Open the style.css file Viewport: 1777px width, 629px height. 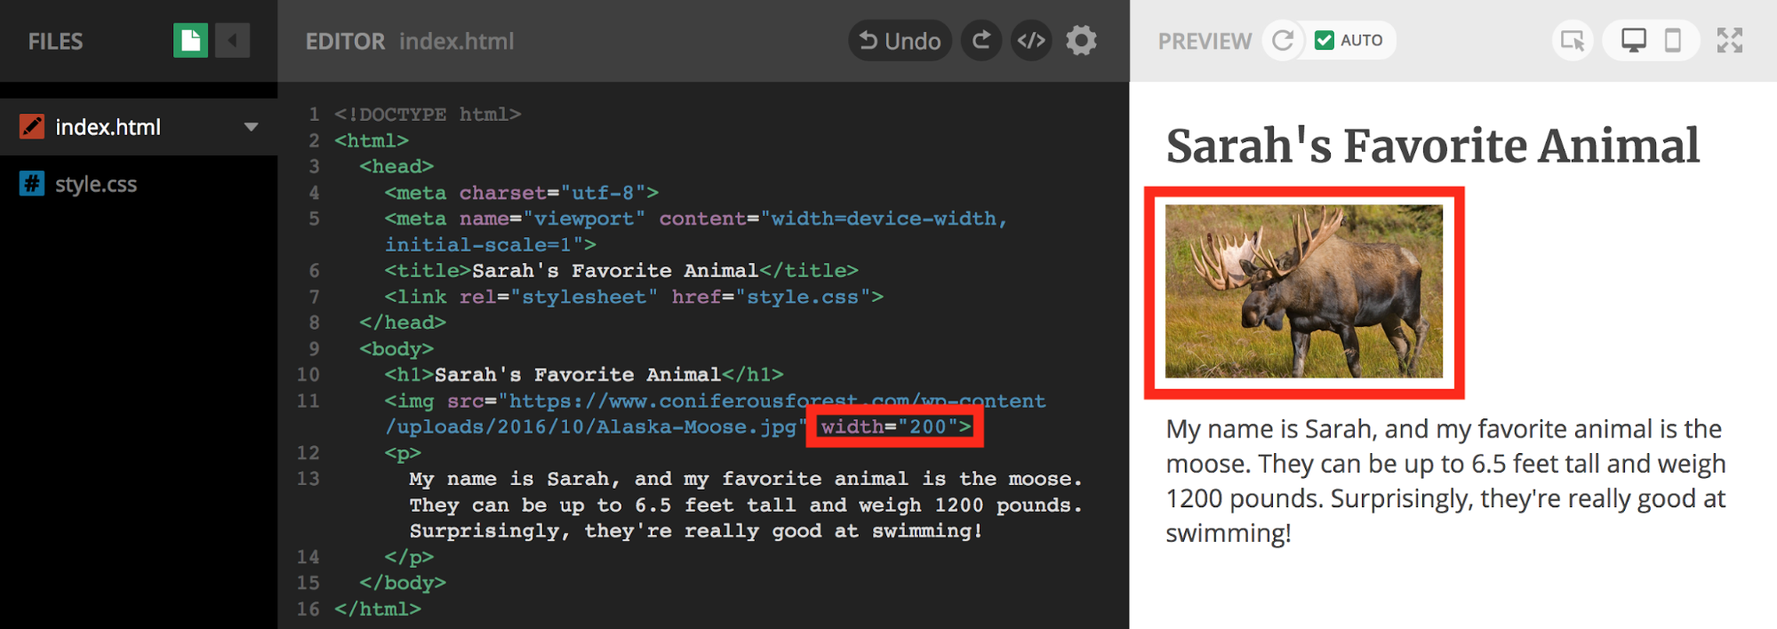(95, 184)
